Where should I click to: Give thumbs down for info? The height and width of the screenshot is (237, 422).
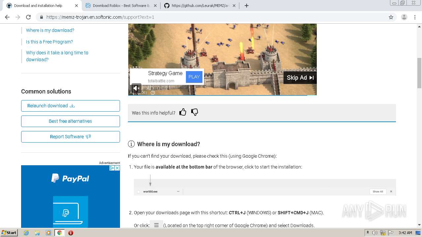coord(195,112)
